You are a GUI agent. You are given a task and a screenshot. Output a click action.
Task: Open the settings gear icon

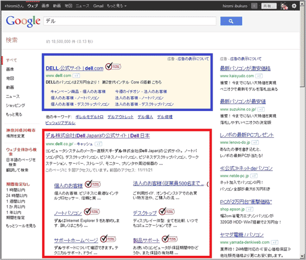[x=294, y=6]
